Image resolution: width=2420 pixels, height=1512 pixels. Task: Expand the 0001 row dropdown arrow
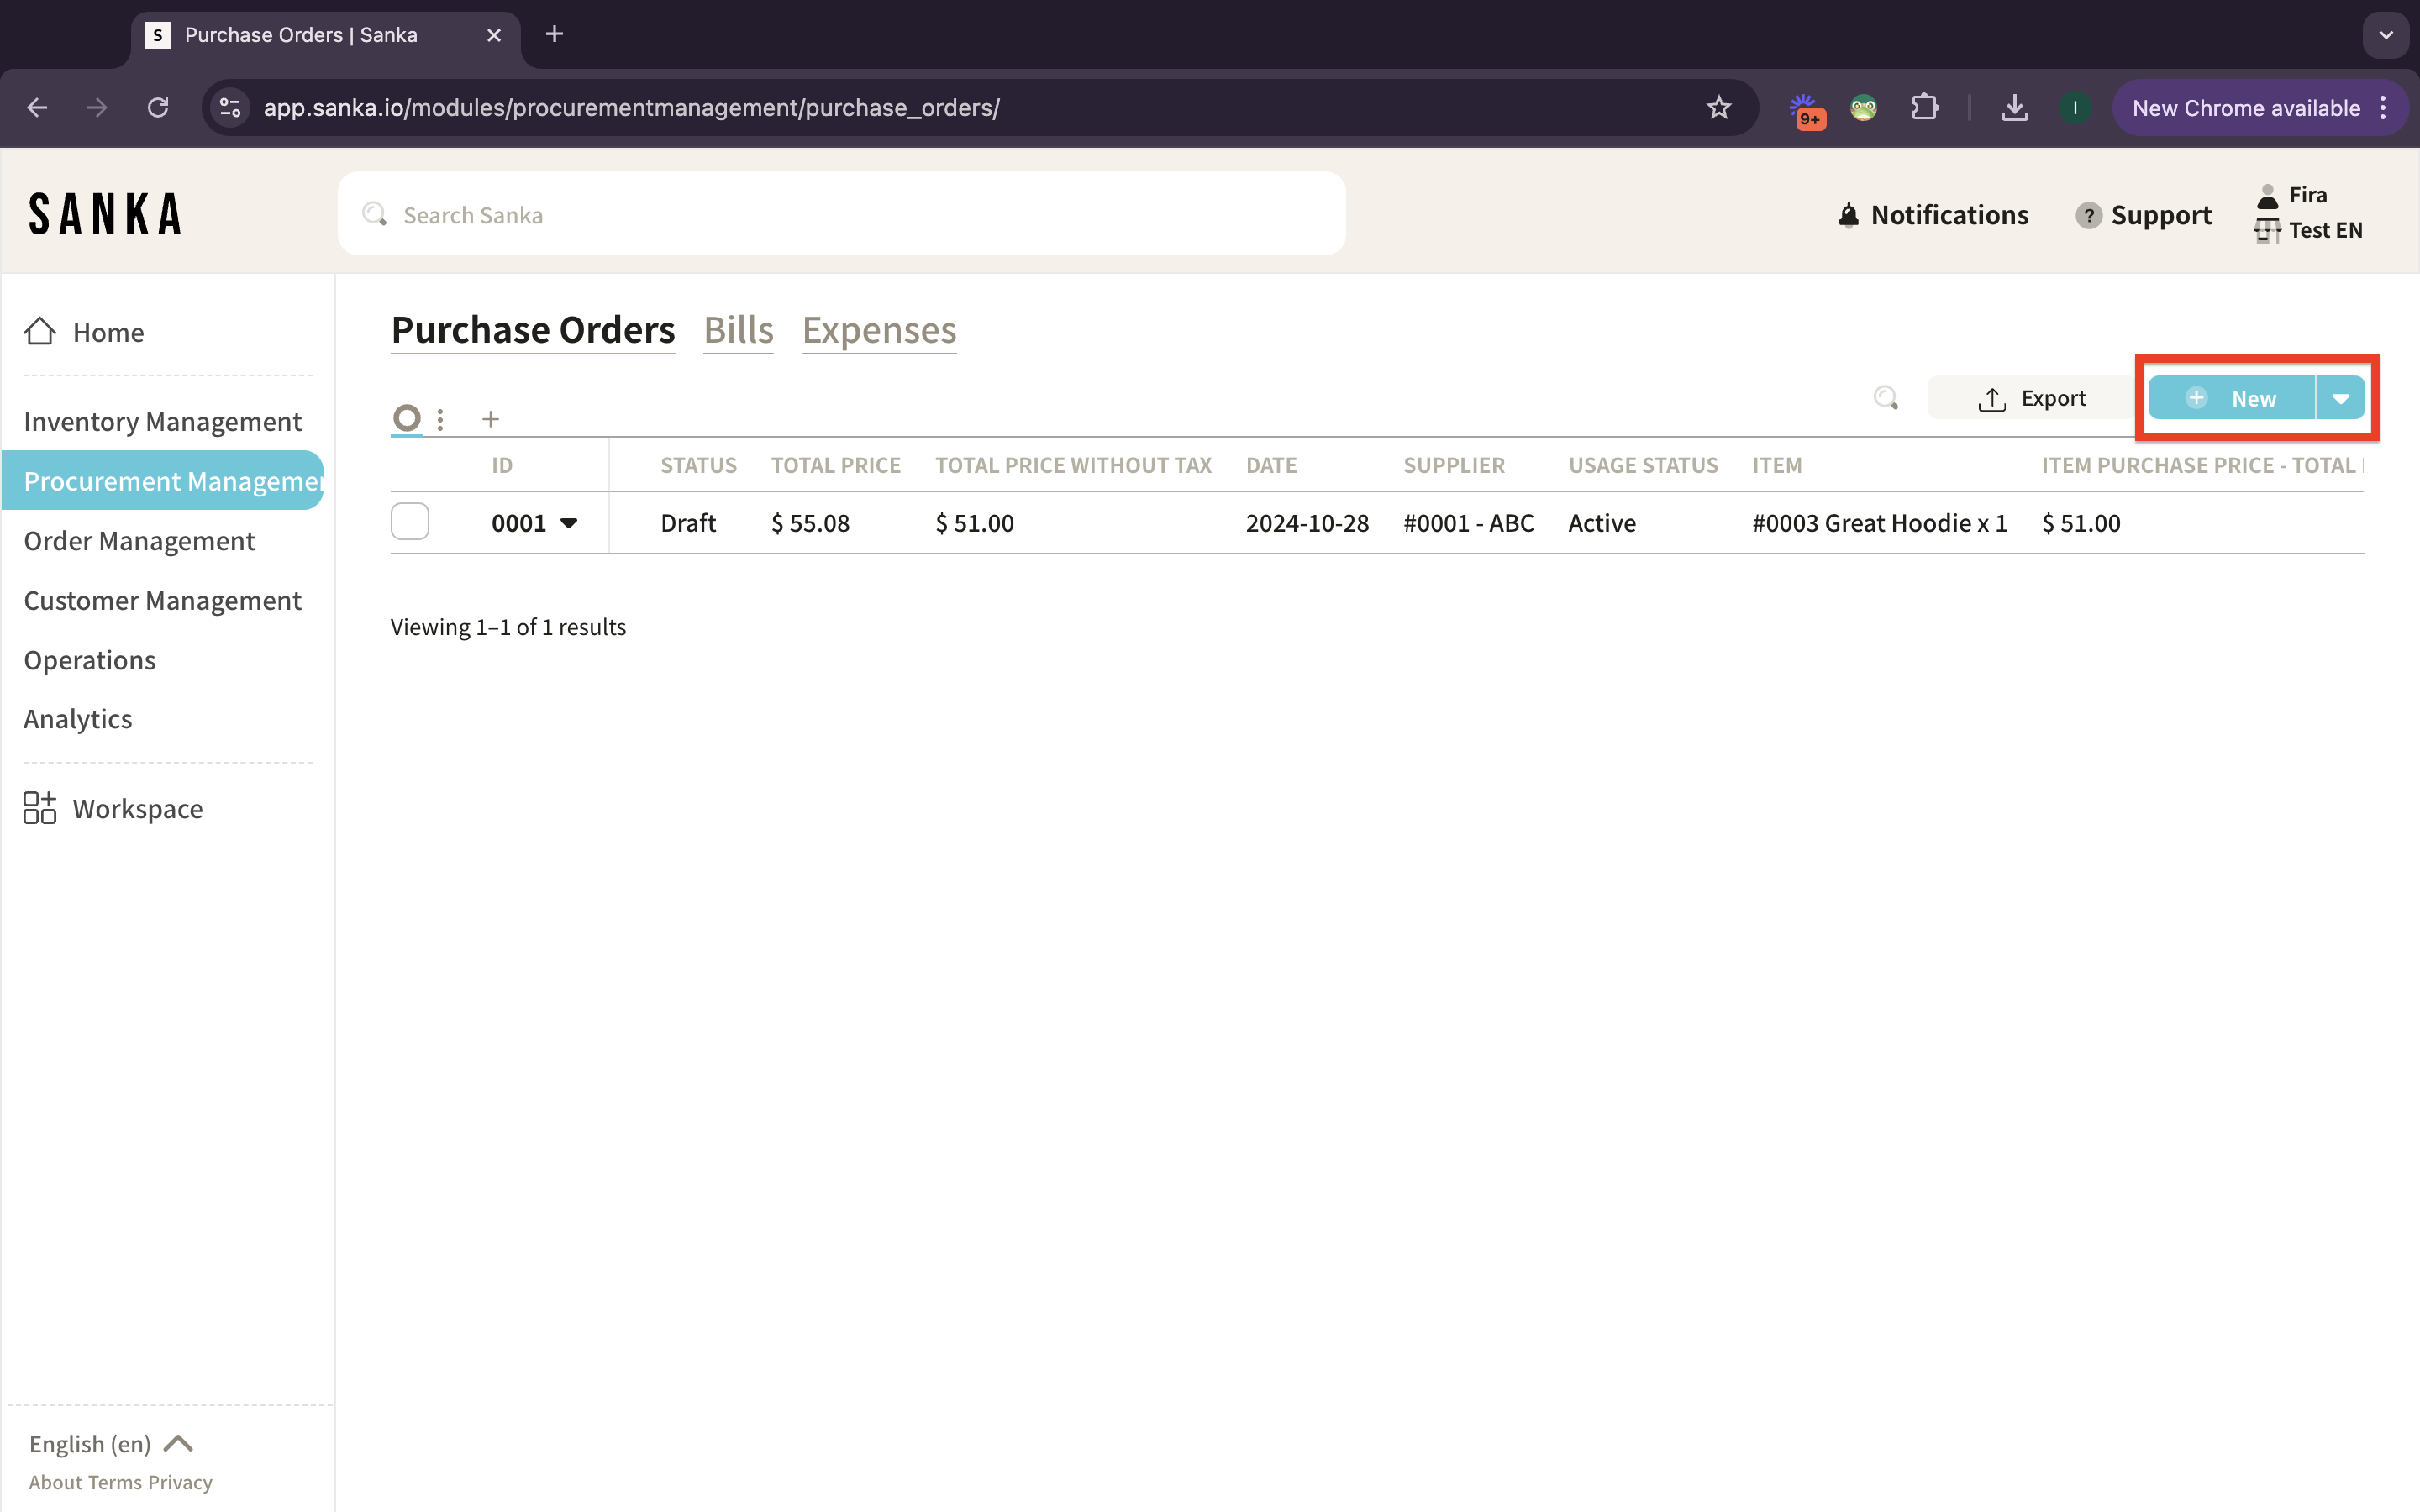click(x=569, y=523)
